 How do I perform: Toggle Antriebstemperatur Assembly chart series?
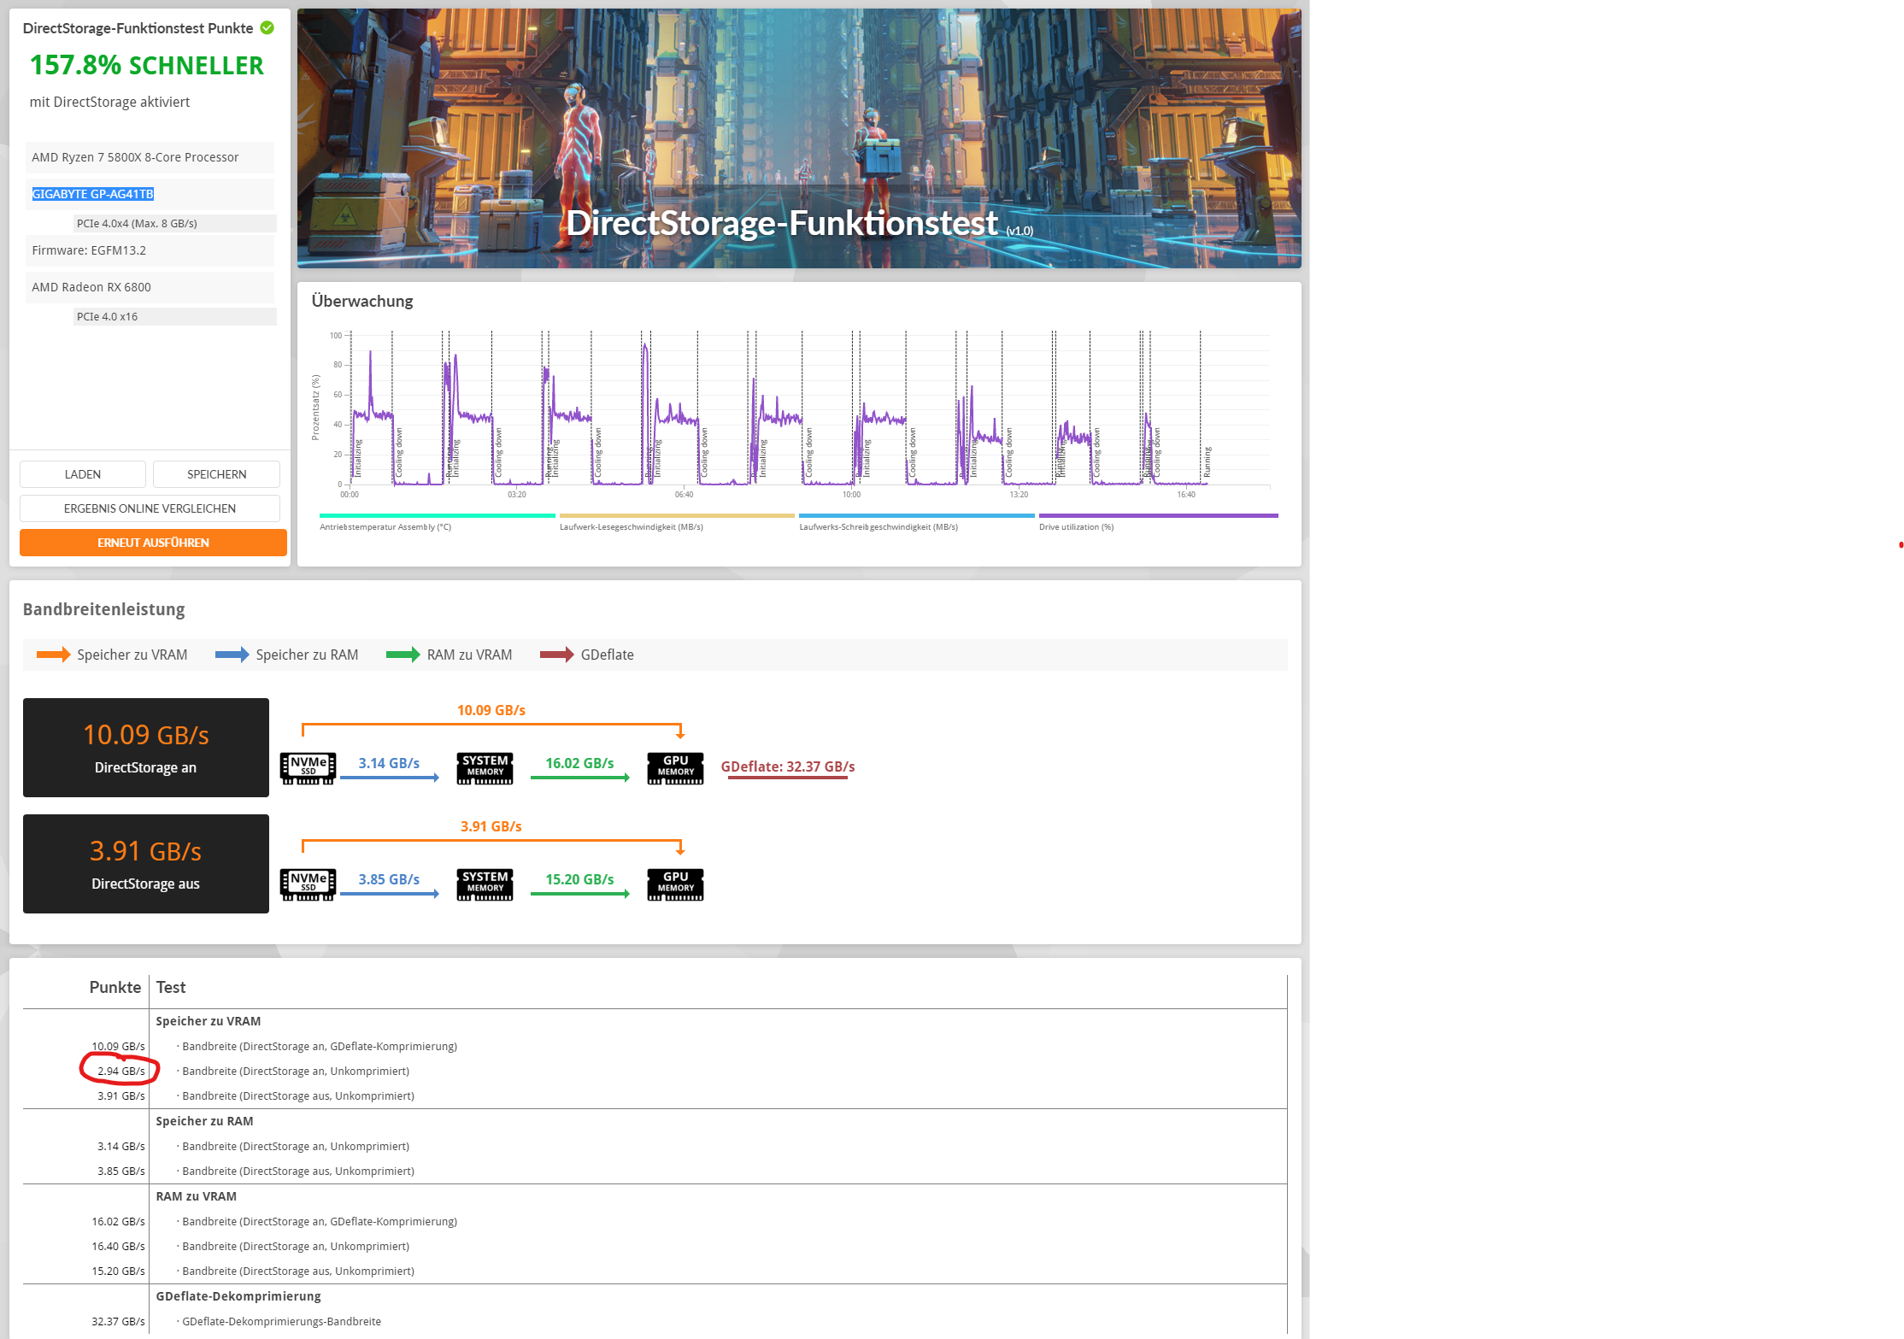point(437,516)
